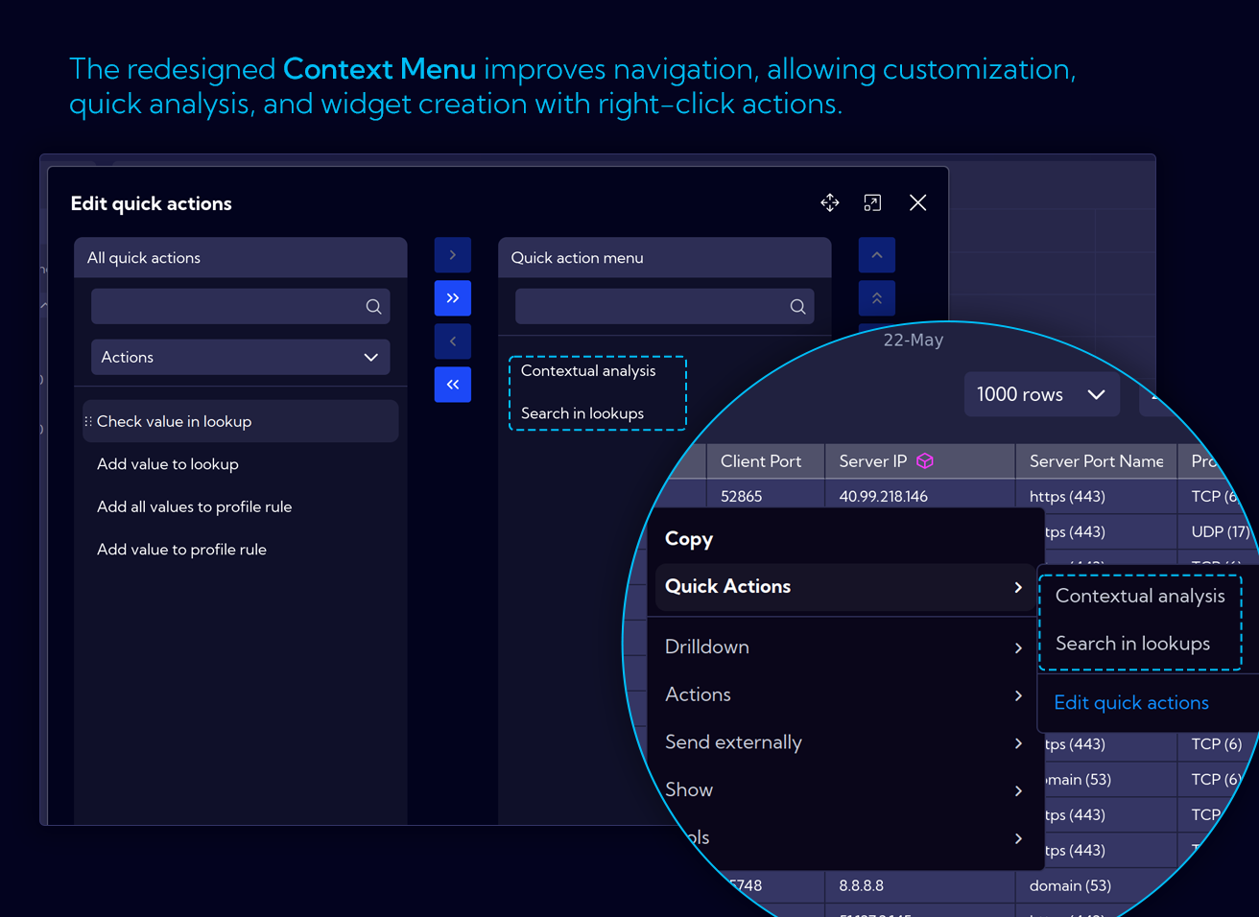Select Drilldown in the context menu
Screen dimensions: 1259x917
click(x=707, y=647)
